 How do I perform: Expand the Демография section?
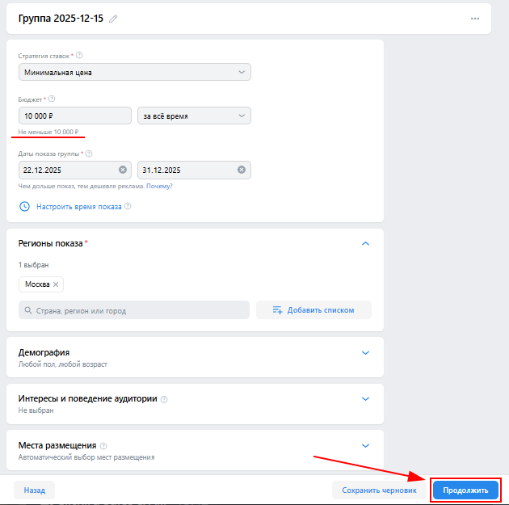[x=365, y=352]
